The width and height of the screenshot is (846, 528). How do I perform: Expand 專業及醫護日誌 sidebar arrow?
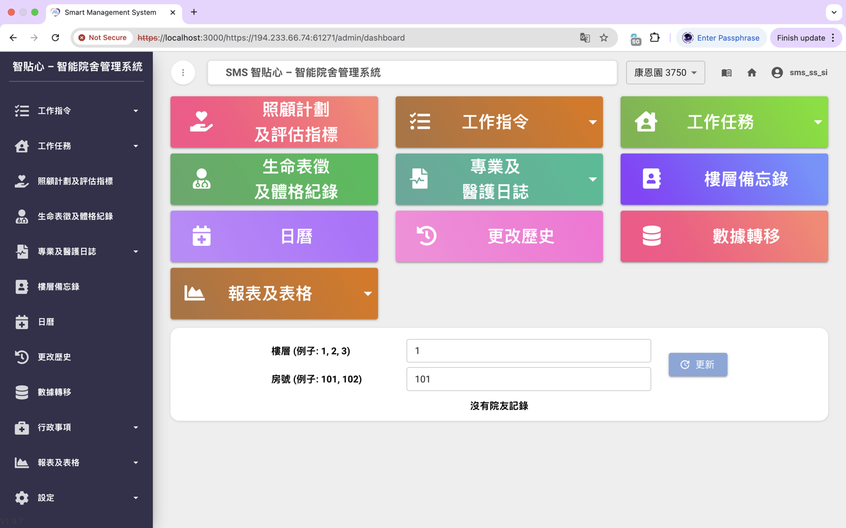(136, 252)
